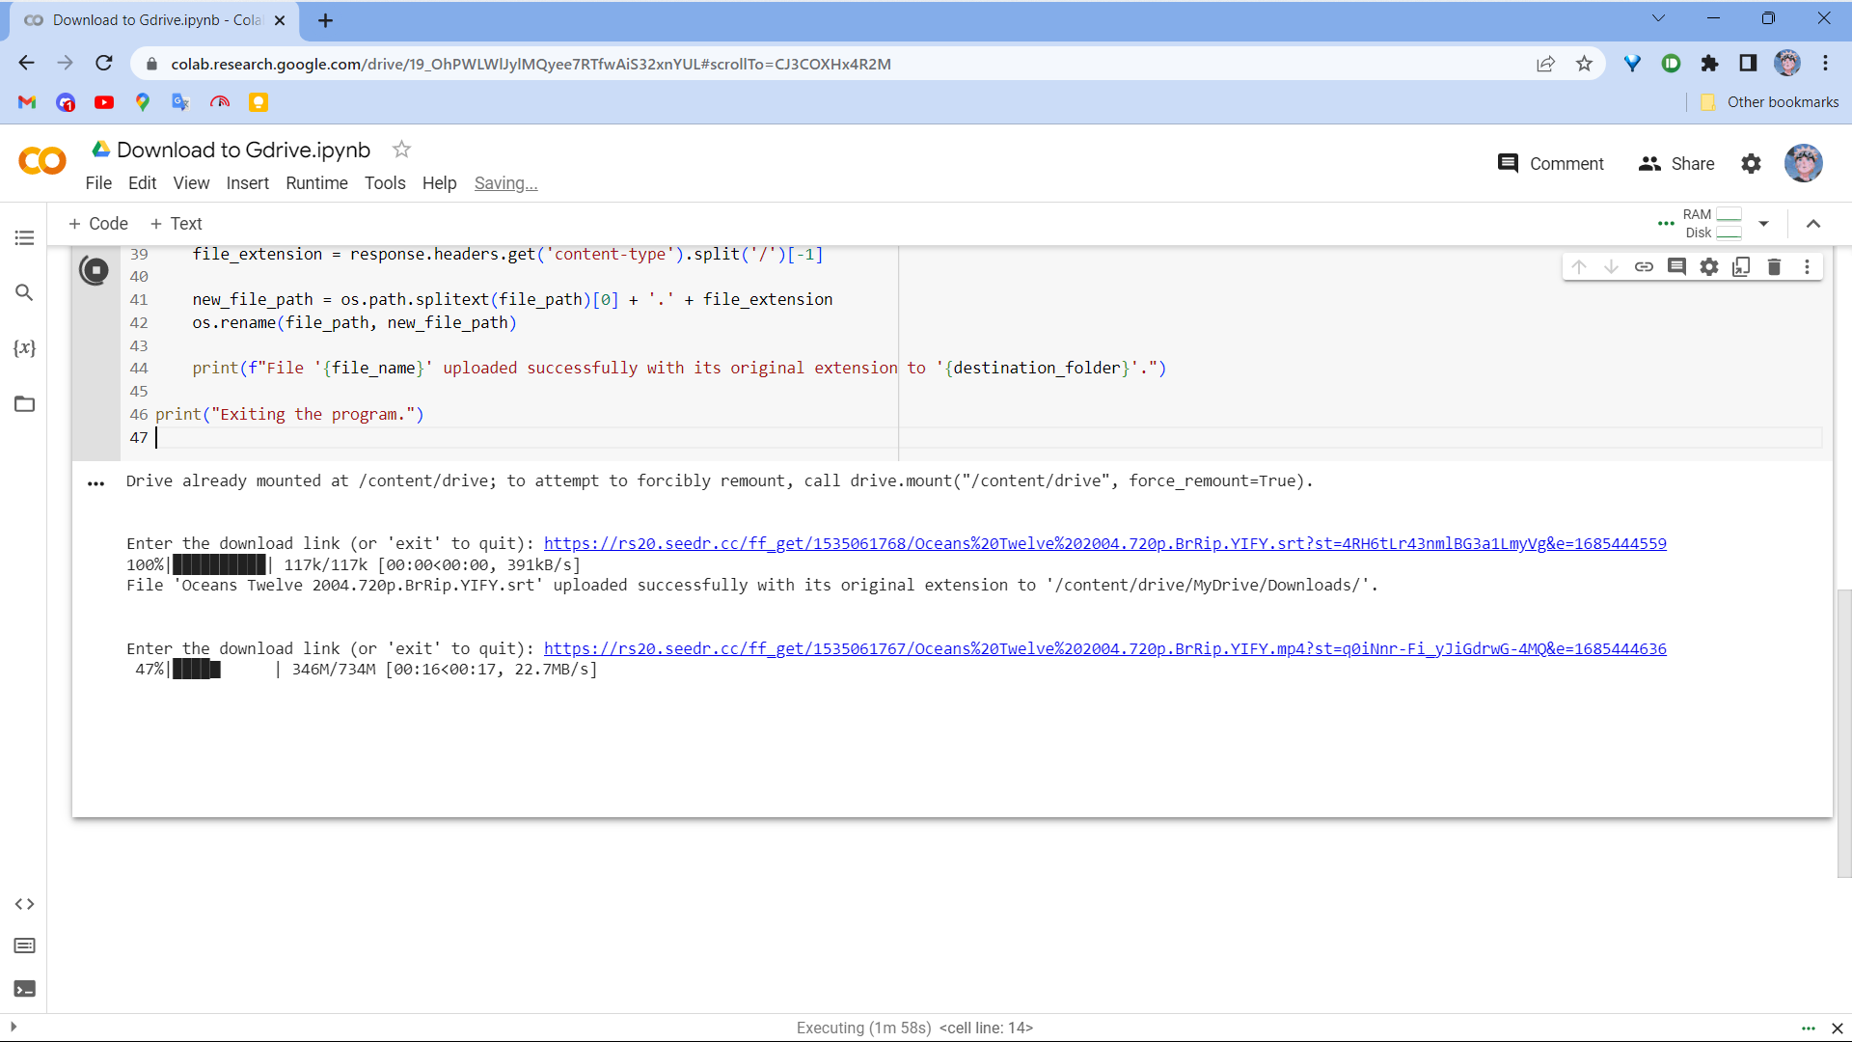Open the Variables inspector in the sidebar
The width and height of the screenshot is (1852, 1042).
(24, 348)
